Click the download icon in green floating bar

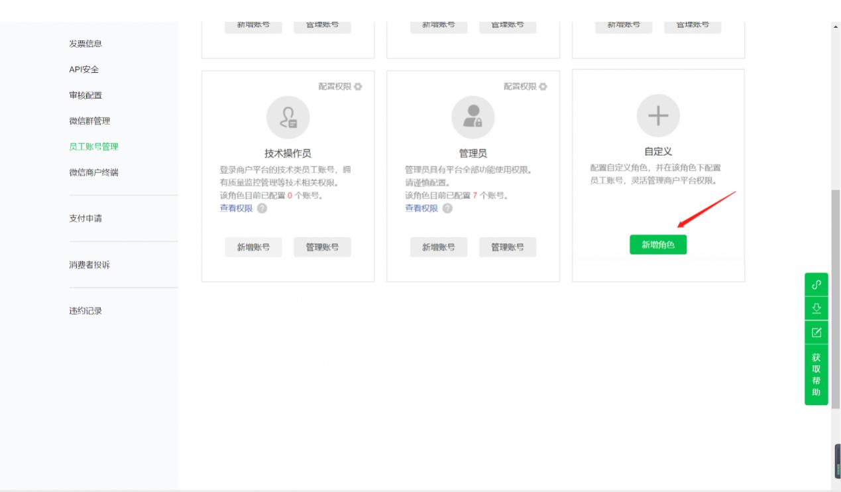pos(816,308)
